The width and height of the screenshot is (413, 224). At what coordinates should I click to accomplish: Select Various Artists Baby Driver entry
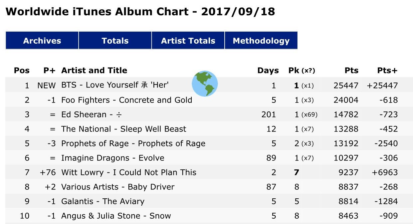tap(117, 187)
